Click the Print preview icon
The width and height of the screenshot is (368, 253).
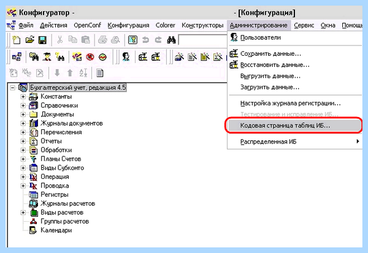(115, 40)
